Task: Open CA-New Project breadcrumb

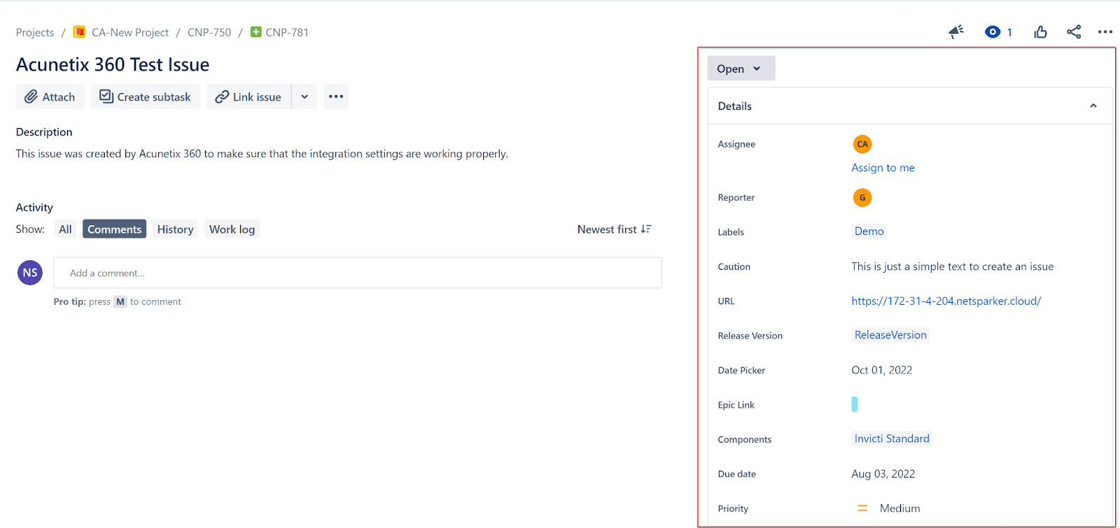Action: click(x=130, y=33)
